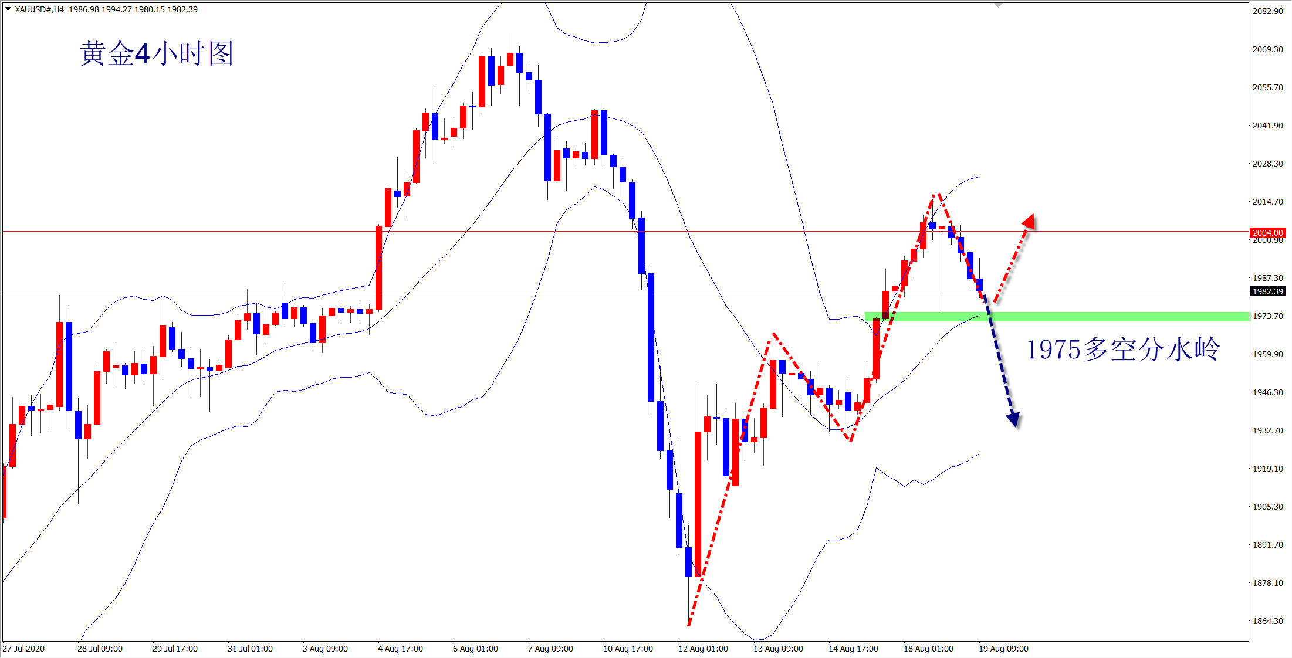The width and height of the screenshot is (1292, 658).
Task: Click the triangle arrow beside XAUUSD#,H4
Action: (x=8, y=9)
